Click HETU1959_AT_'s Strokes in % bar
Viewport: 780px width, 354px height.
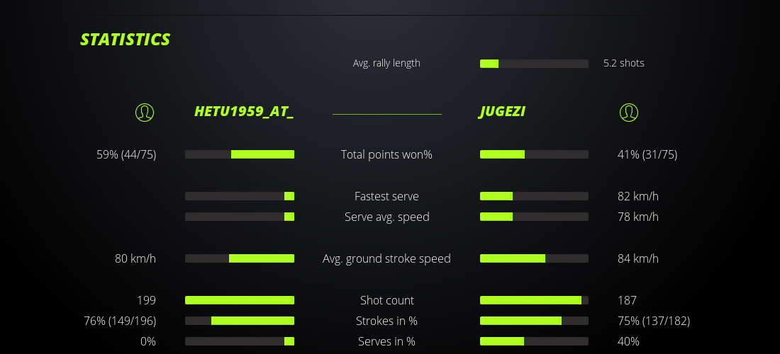coord(240,321)
